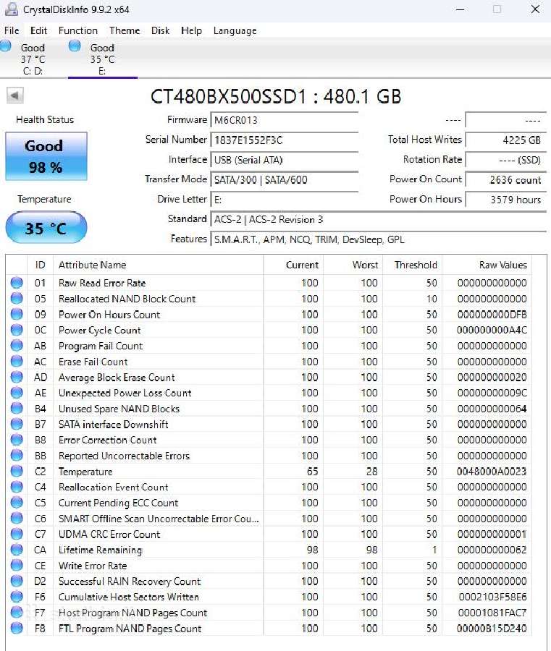
Task: Click the status orb beside Power On Hours Count
Action: [x=17, y=315]
